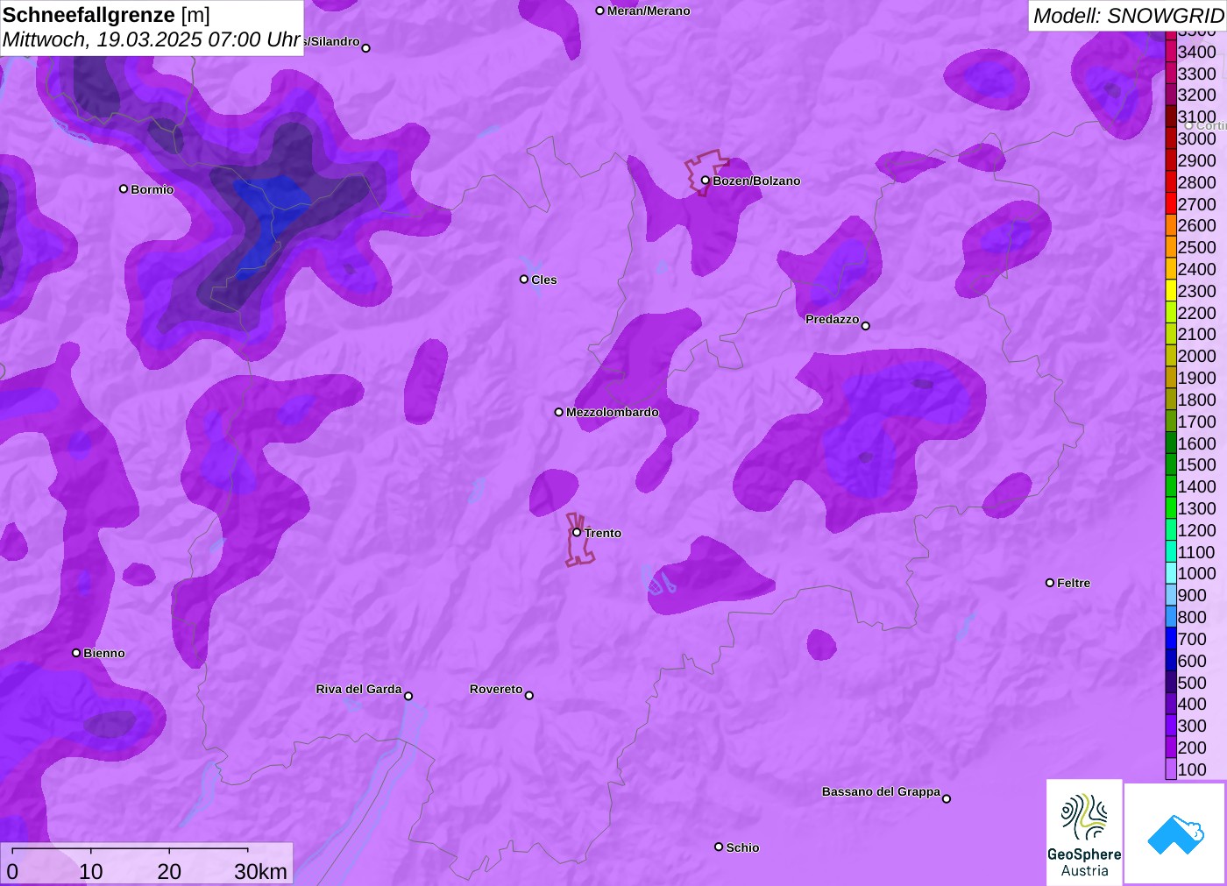Click the 0–30km scale bar

pos(146,863)
